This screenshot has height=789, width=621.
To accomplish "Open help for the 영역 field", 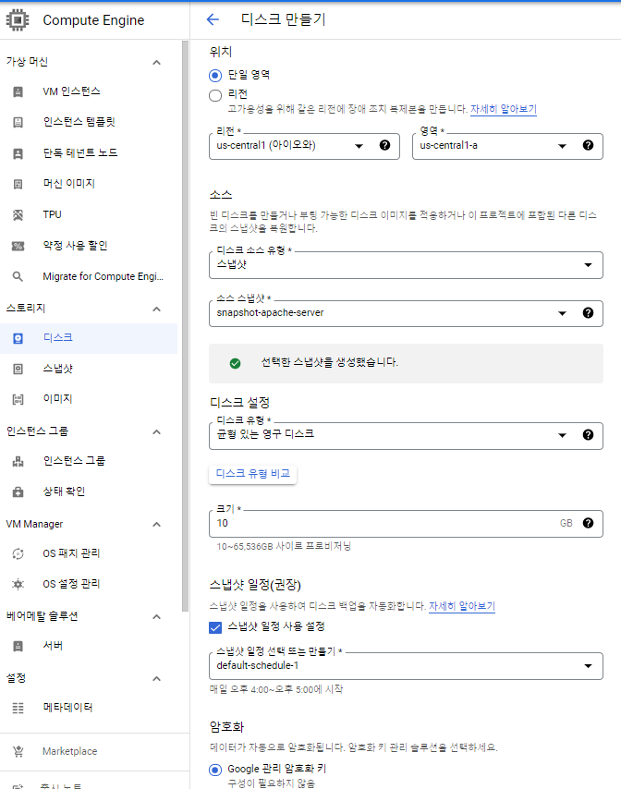I will (588, 145).
